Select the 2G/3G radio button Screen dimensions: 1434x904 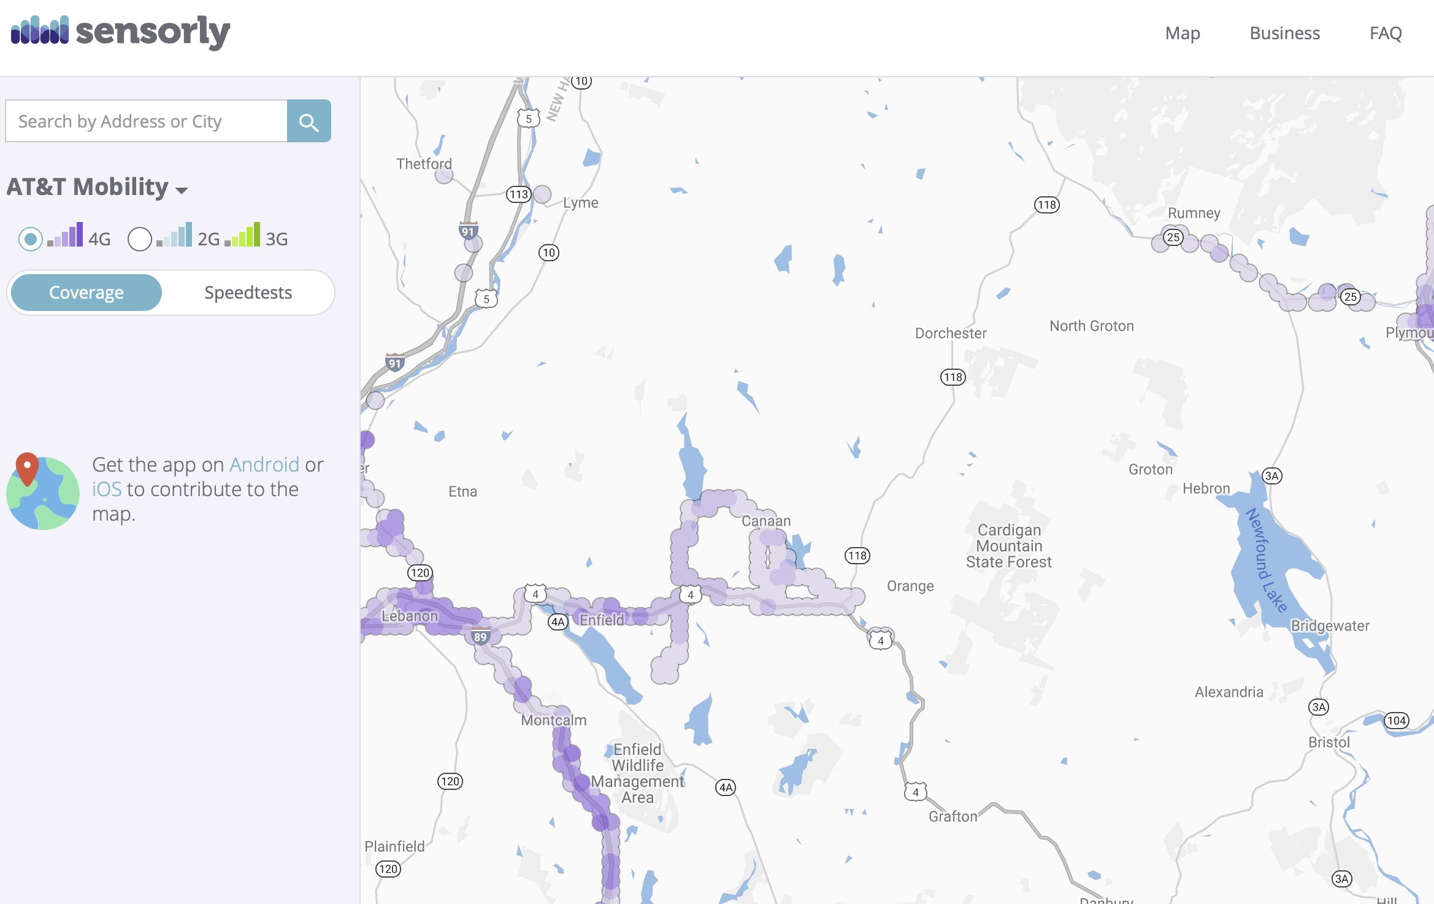(x=140, y=239)
